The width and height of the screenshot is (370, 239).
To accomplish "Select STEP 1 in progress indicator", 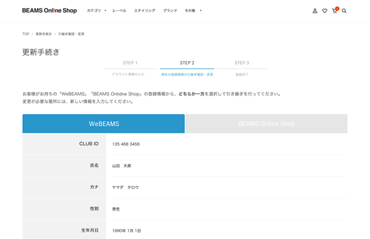I will [x=130, y=63].
